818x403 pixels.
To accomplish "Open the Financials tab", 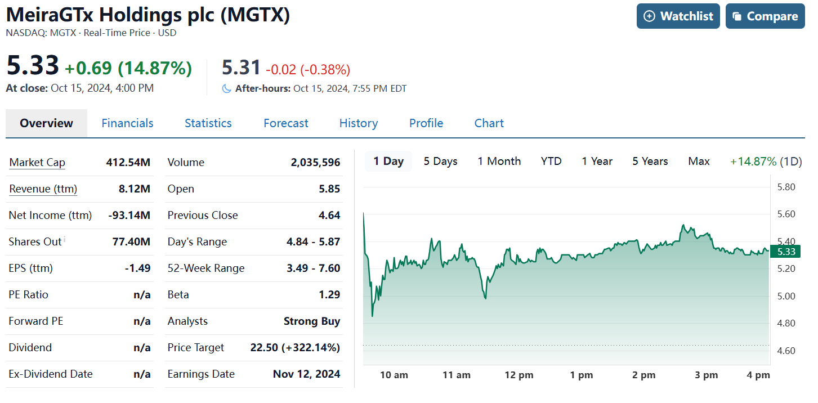I will pyautogui.click(x=127, y=123).
